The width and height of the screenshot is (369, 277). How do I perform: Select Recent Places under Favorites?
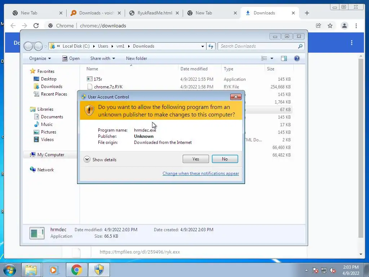50,94
